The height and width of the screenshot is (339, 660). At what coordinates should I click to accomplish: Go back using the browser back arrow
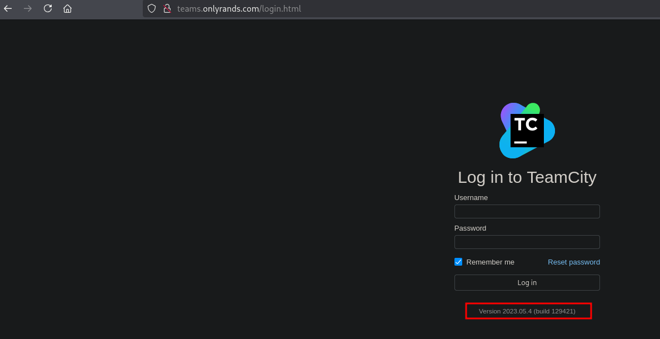pyautogui.click(x=8, y=8)
